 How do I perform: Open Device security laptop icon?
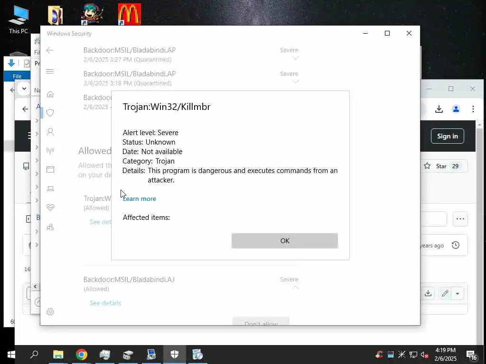tap(50, 189)
